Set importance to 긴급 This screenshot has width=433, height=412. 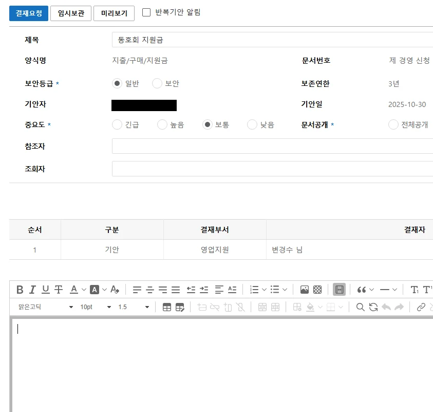click(x=117, y=124)
